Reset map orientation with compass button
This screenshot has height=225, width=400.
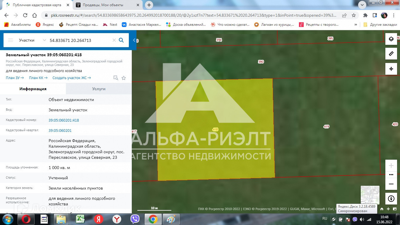click(x=391, y=199)
